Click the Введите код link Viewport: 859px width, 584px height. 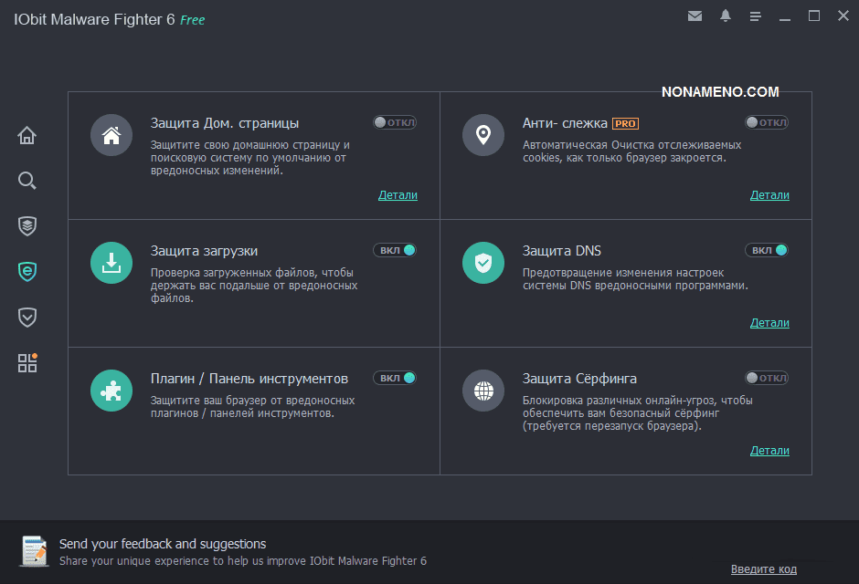tap(763, 569)
